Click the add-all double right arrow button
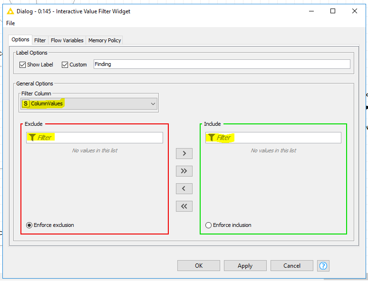The height and width of the screenshot is (281, 368). coord(184,171)
